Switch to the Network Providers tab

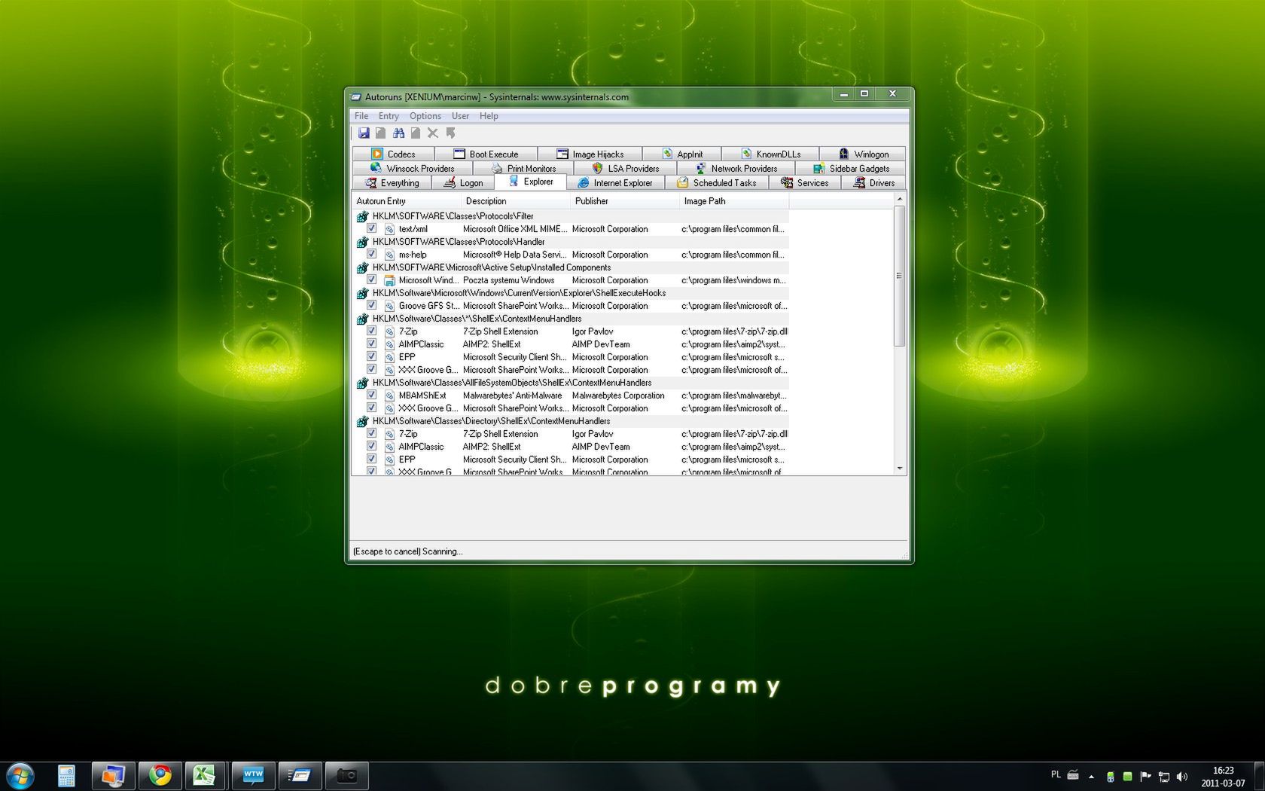tap(736, 168)
